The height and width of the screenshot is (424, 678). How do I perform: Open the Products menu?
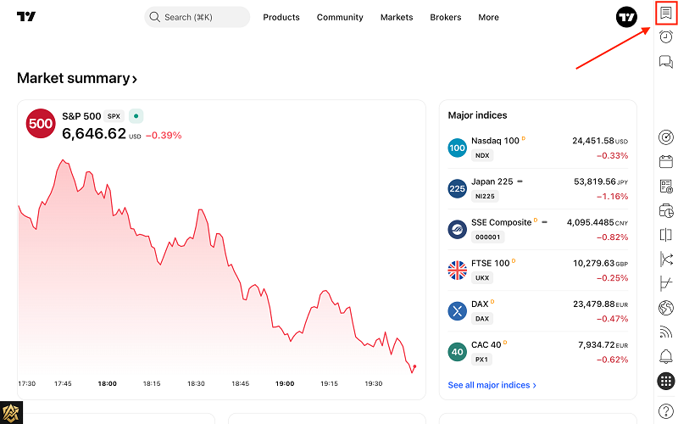click(x=281, y=17)
